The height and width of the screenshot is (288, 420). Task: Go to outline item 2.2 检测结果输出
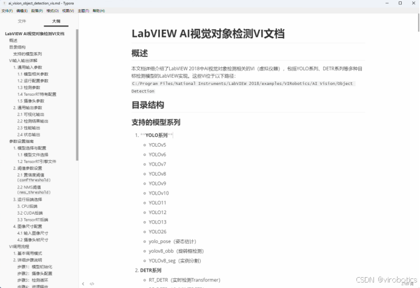click(33, 121)
